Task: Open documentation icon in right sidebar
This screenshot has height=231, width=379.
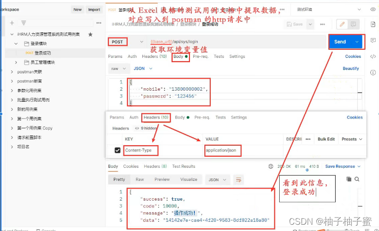Action: [373, 24]
